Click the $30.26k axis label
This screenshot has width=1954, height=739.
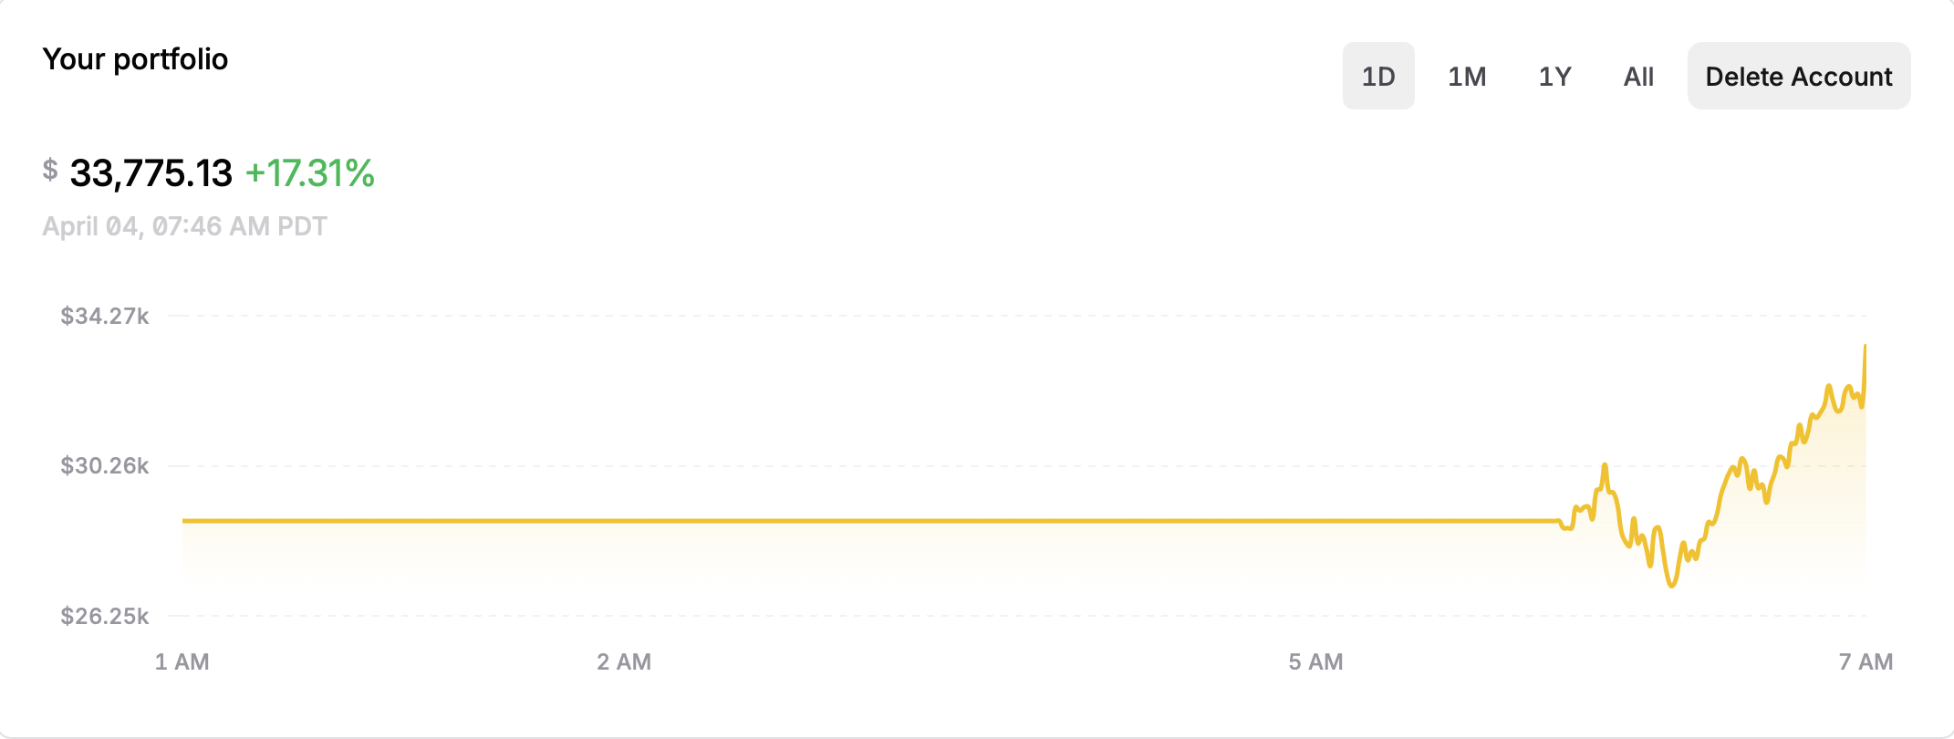pyautogui.click(x=105, y=465)
